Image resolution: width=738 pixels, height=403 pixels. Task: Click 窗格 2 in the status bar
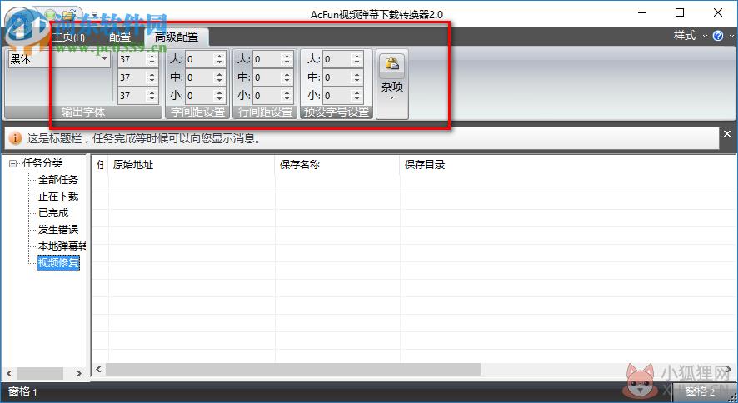point(700,391)
